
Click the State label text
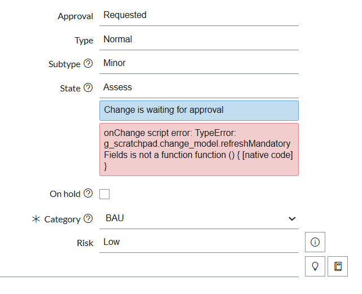coord(70,89)
